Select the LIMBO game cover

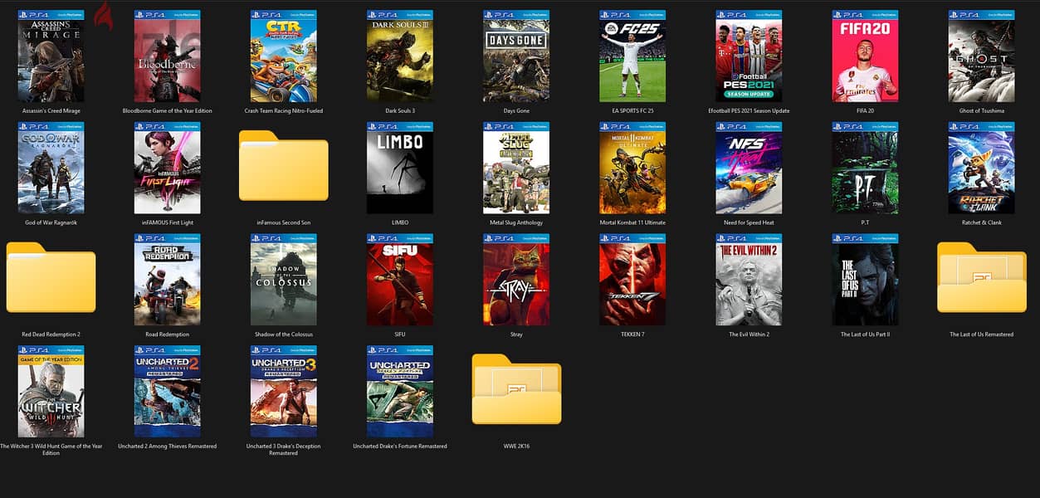coord(399,168)
